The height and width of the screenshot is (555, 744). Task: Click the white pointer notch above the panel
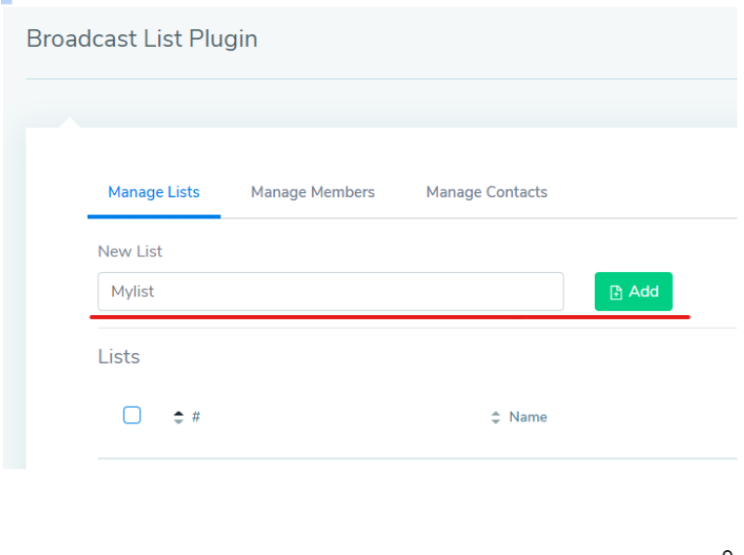(69, 122)
